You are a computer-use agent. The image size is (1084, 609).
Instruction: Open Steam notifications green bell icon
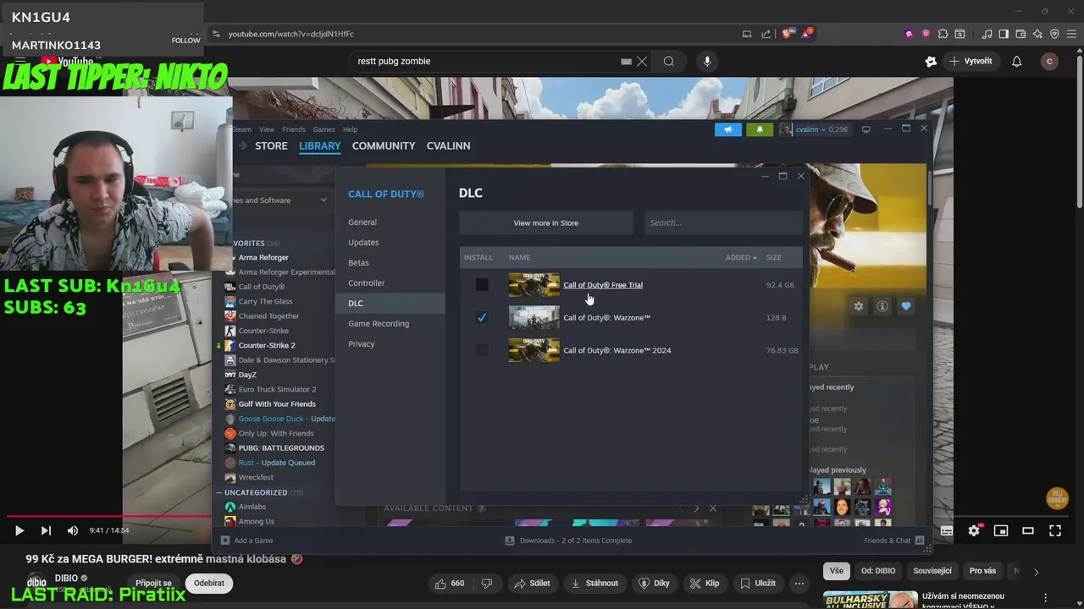pos(760,129)
